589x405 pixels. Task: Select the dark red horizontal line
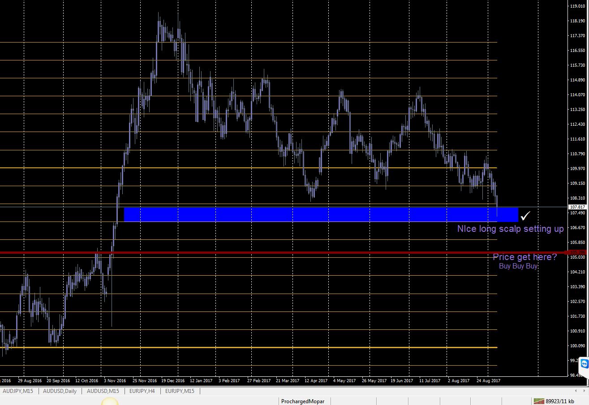pyautogui.click(x=283, y=253)
